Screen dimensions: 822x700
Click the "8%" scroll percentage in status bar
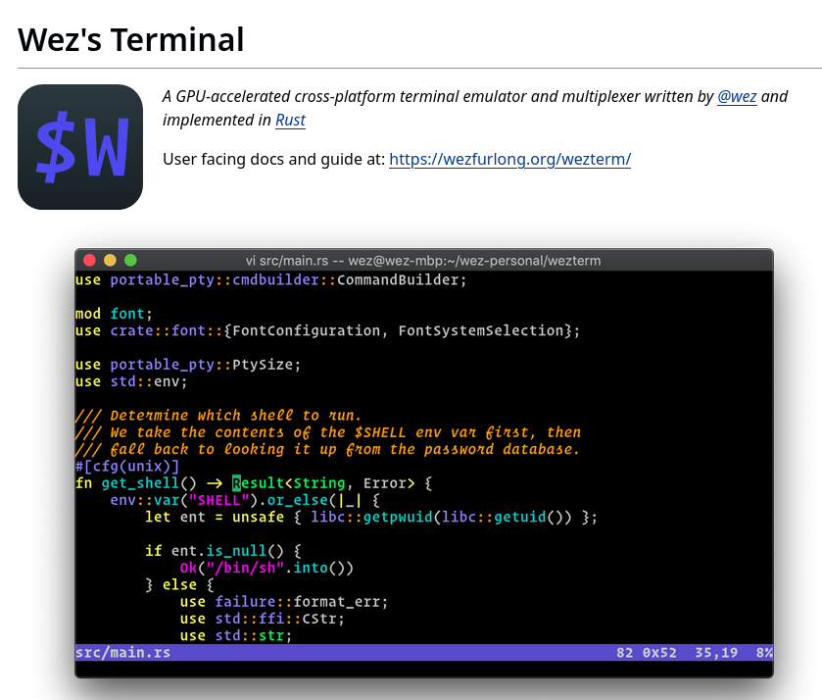pos(764,653)
